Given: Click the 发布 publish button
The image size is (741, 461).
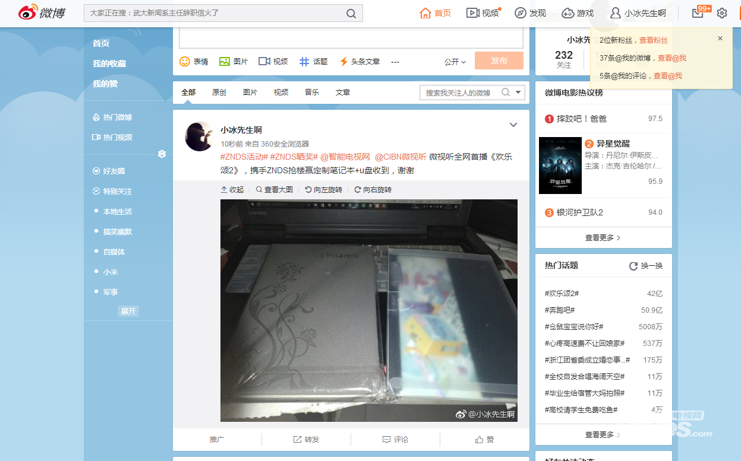Looking at the screenshot, I should click(x=499, y=61).
